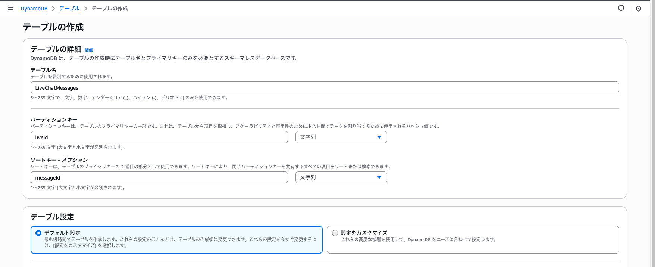This screenshot has height=267, width=655.
Task: Select the デフォルト設定 radio button
Action: point(38,233)
